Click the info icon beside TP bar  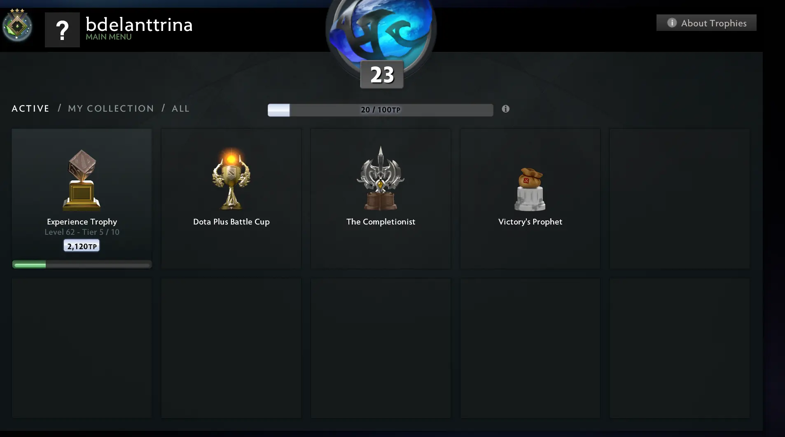pos(506,109)
